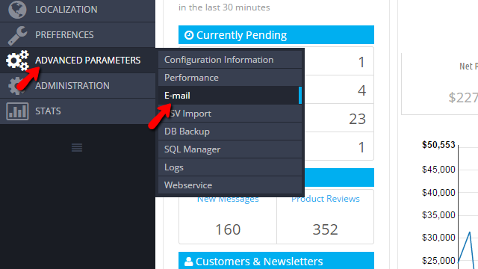Click the $30,000 chart axis label
Screen dimensions: 478x269
(438, 238)
